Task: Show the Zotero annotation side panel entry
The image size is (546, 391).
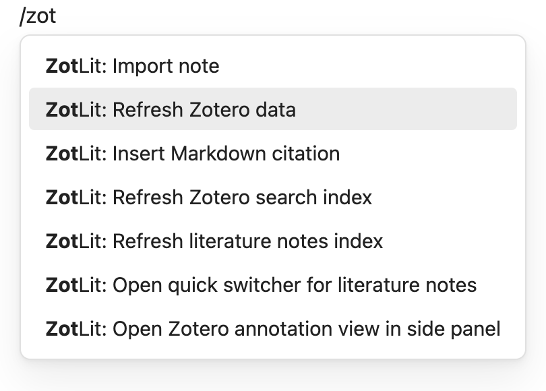Action: click(x=272, y=329)
